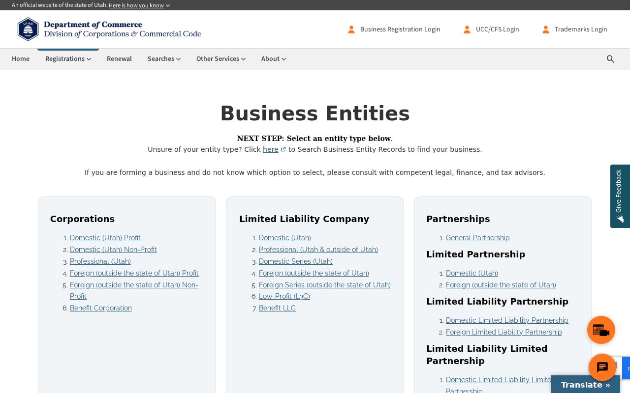
Task: Open the site search magnifier icon
Action: [x=610, y=59]
